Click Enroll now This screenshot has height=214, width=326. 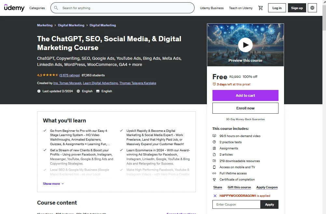coord(245,108)
